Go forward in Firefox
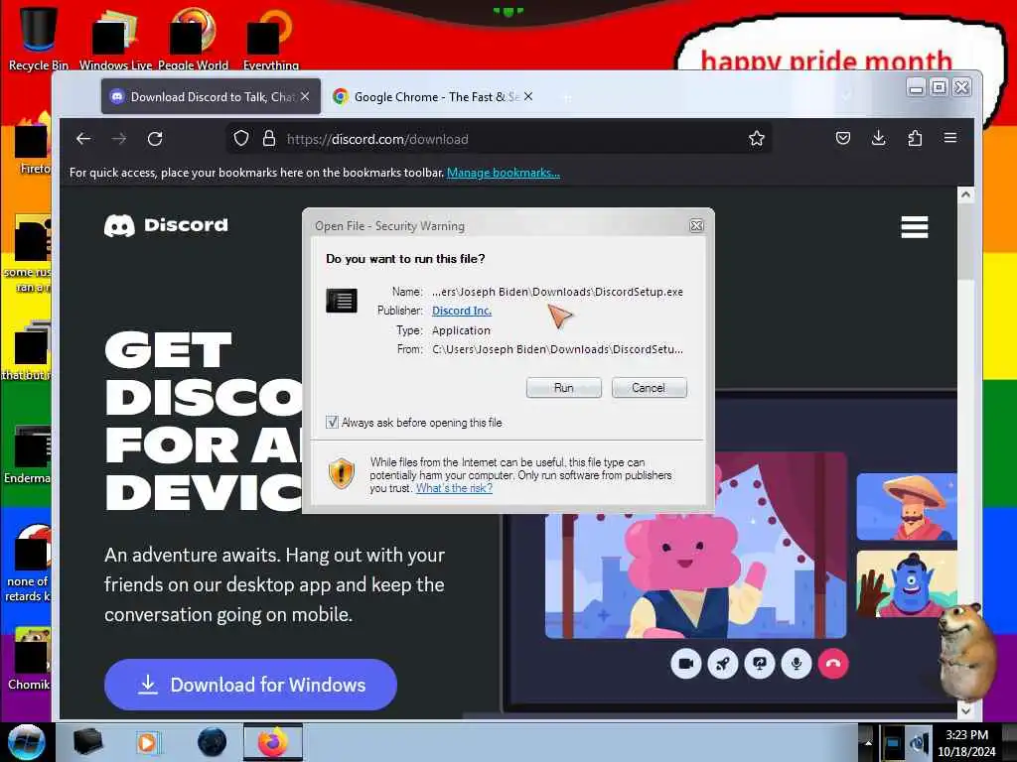 click(119, 139)
